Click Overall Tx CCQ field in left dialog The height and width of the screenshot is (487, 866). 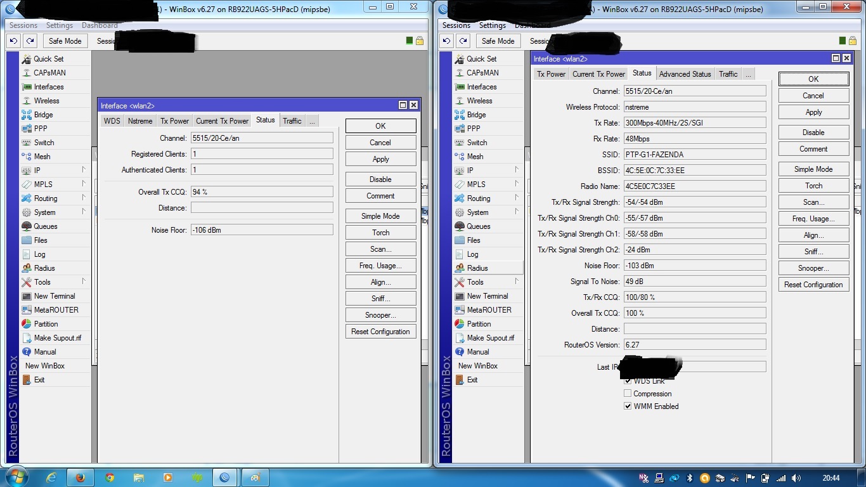pyautogui.click(x=262, y=192)
